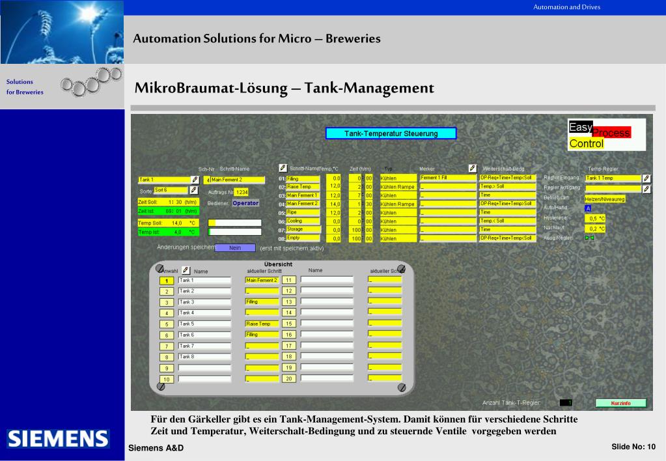This screenshot has height=461, width=666.
Task: Toggle Änderungen speichern Nein button
Action: click(x=235, y=247)
